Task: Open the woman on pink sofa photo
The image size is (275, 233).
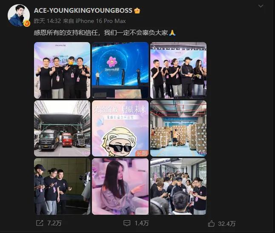Action: 120,186
